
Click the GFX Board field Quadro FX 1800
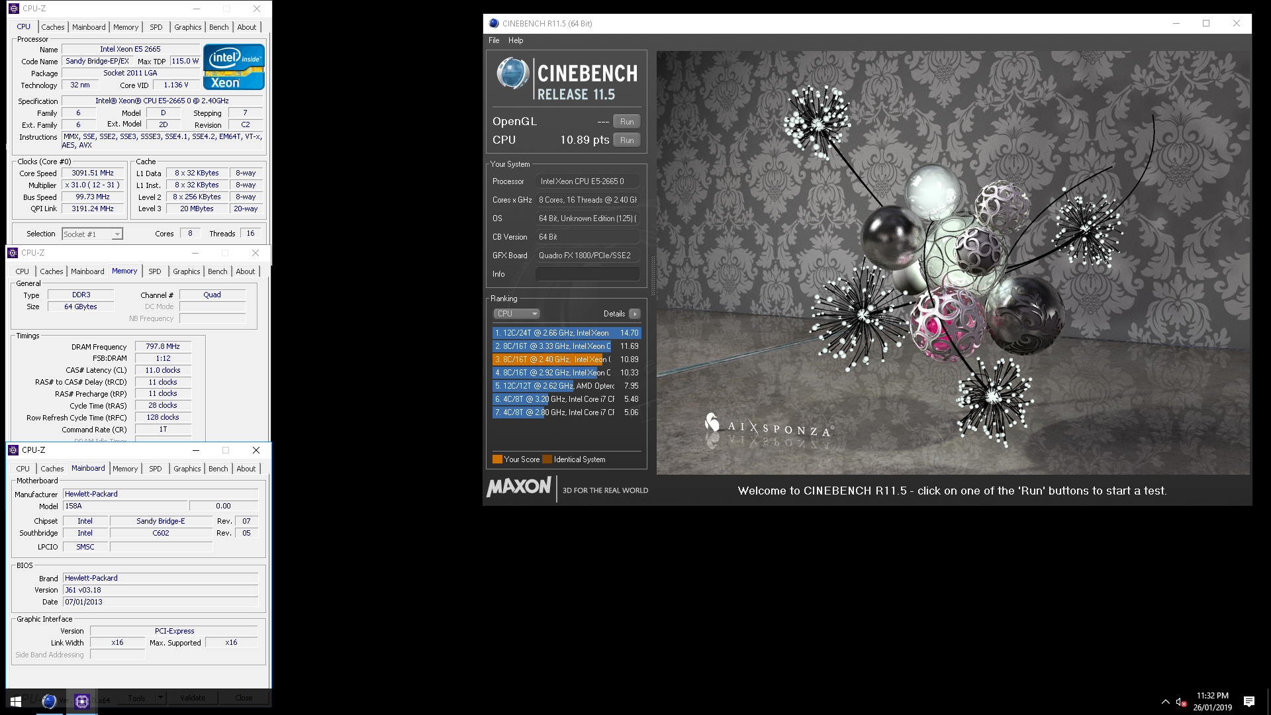588,256
